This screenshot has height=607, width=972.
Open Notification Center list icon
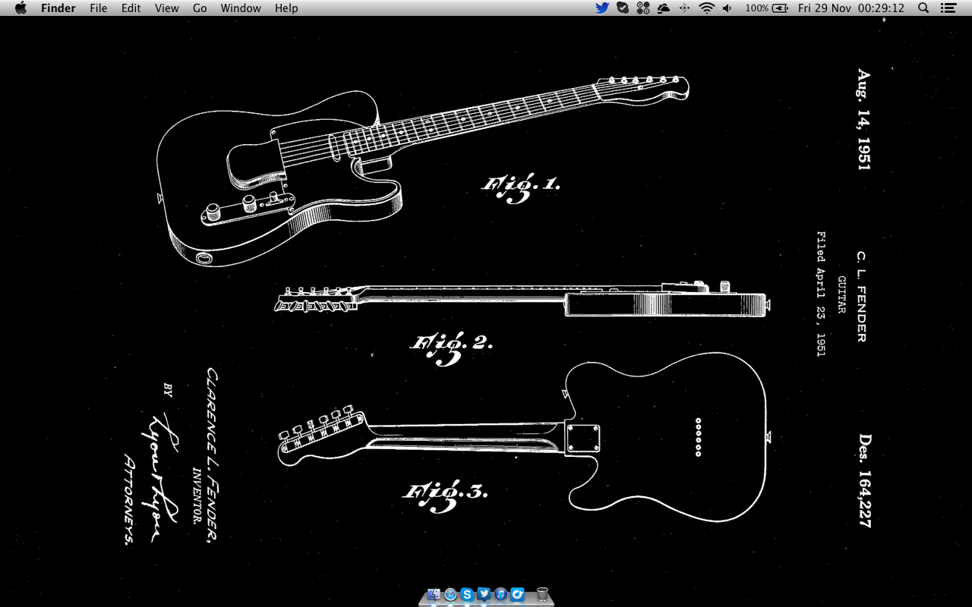948,8
